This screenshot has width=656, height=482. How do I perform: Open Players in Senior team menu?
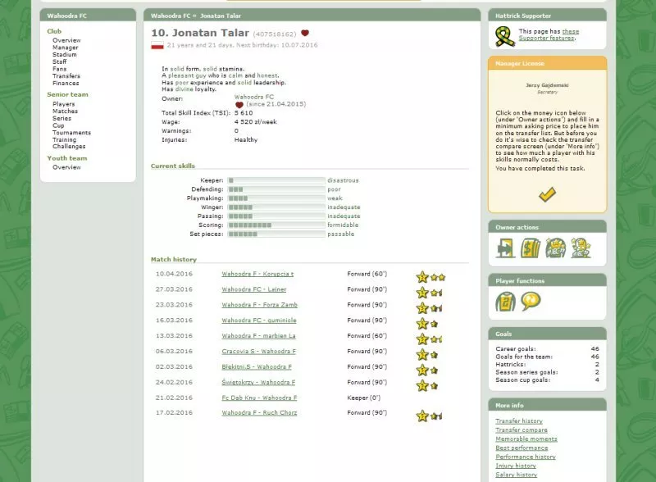click(x=64, y=104)
